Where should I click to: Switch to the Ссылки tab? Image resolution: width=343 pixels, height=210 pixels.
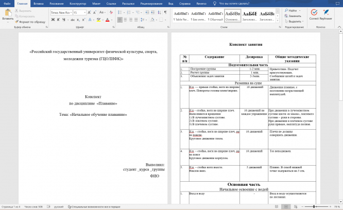point(111,4)
